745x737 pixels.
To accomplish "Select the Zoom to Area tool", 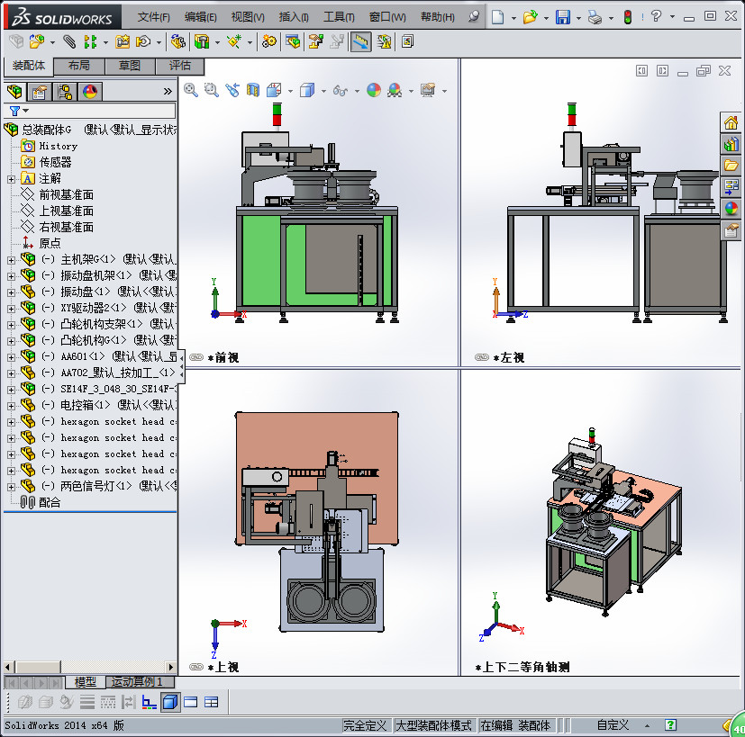I will click(x=212, y=90).
